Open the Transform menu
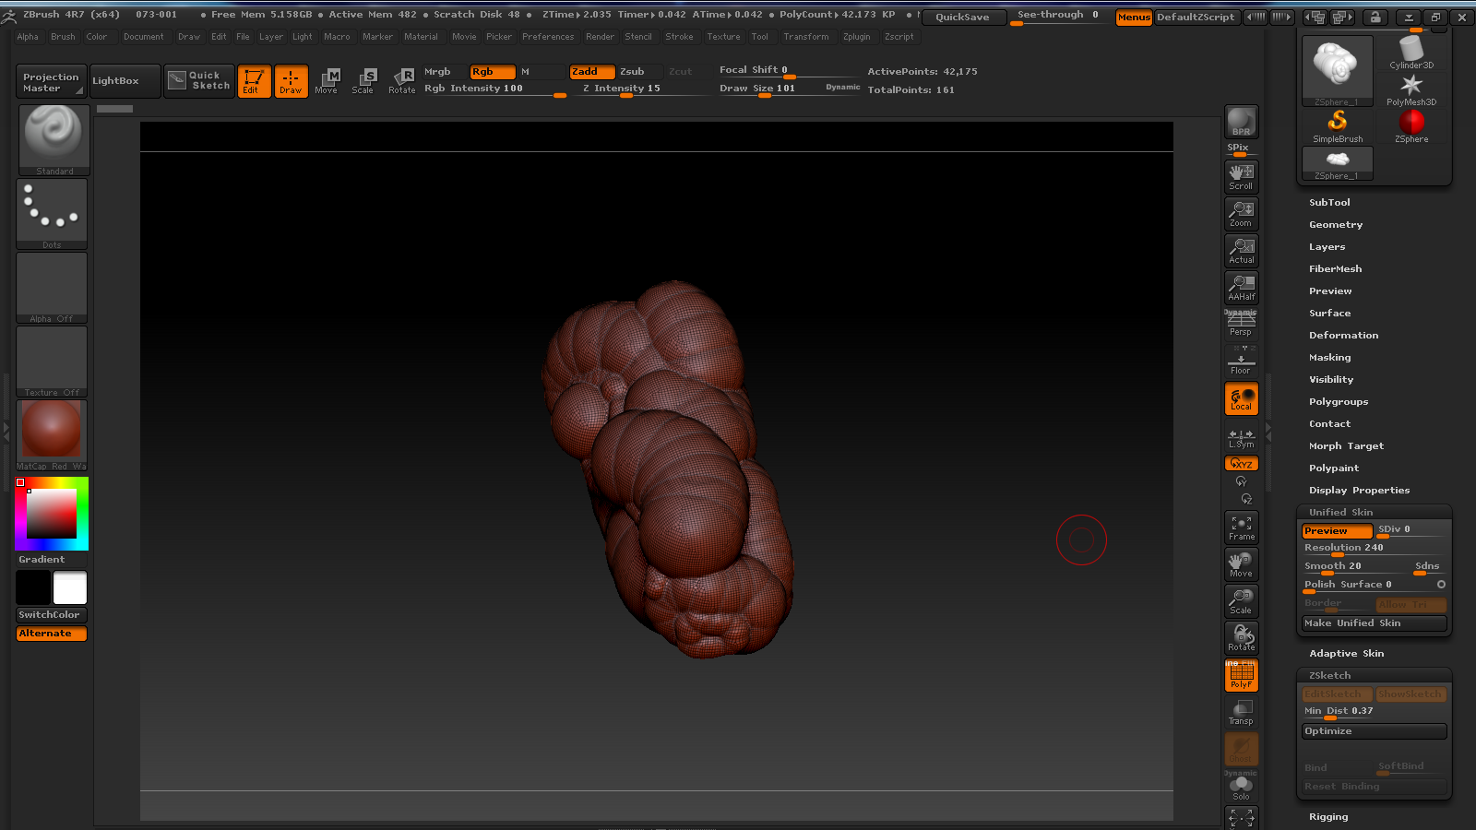 click(x=805, y=37)
